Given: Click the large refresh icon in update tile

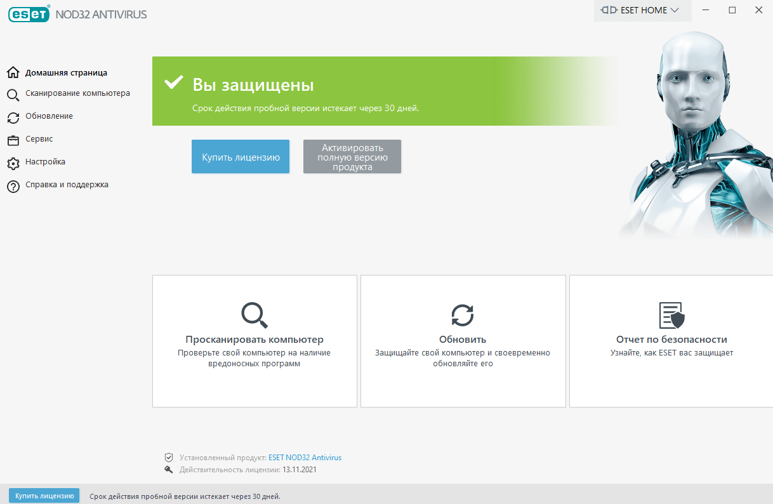Looking at the screenshot, I should click(463, 315).
